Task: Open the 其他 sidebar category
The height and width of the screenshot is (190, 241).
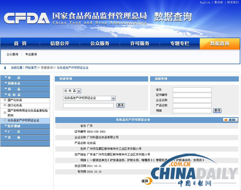Action: point(25,138)
